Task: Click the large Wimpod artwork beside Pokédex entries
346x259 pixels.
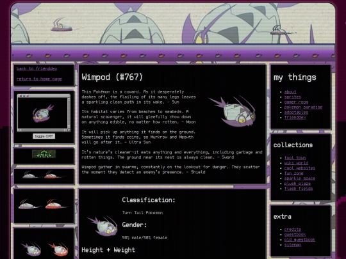Action: pyautogui.click(x=233, y=111)
